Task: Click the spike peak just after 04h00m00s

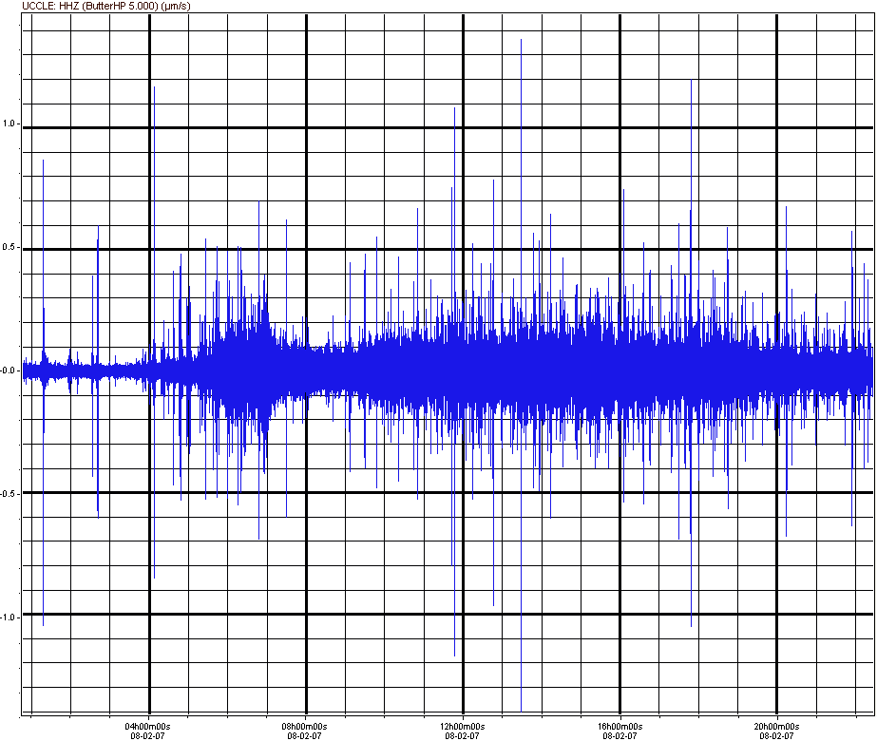Action: [x=154, y=87]
